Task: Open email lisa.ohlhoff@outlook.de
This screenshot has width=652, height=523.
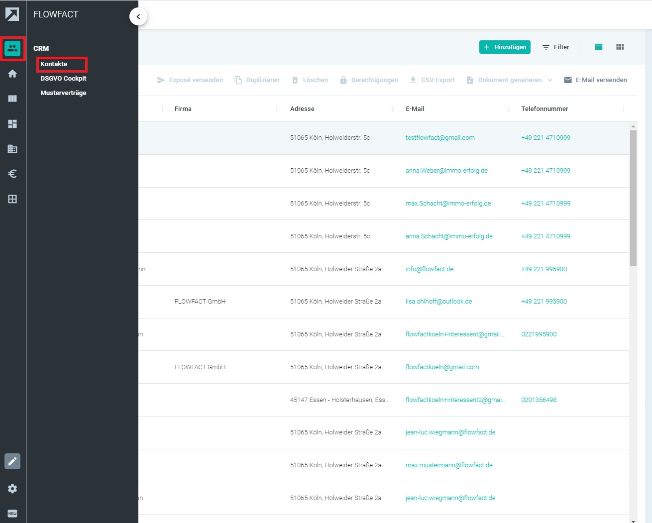Action: point(438,301)
